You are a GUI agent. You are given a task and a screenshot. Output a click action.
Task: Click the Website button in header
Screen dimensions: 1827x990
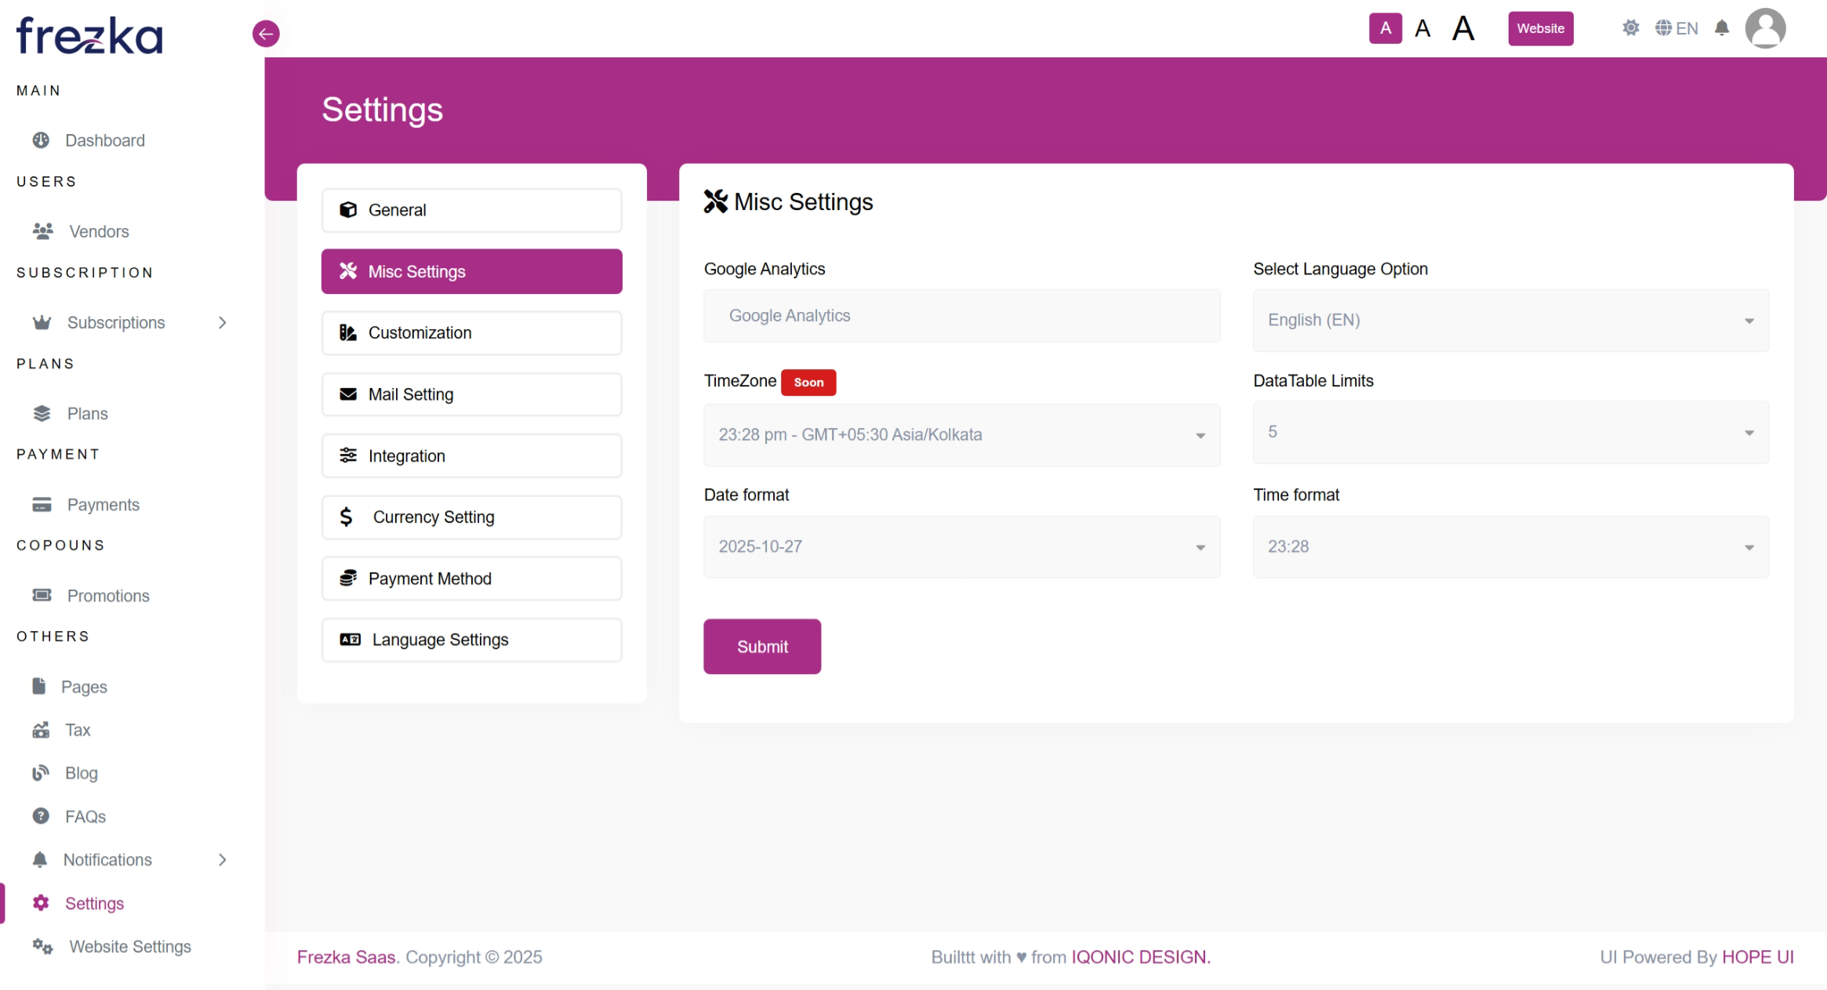[1540, 29]
